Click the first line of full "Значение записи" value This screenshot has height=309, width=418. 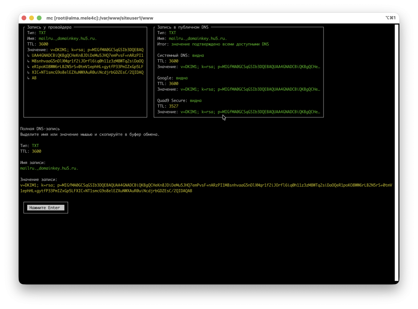click(206, 185)
